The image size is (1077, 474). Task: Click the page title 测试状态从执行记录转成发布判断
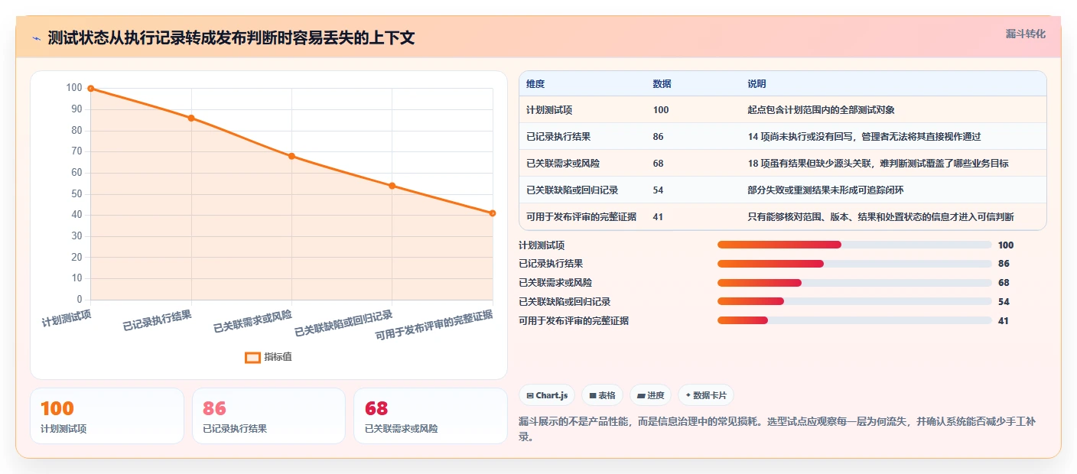(231, 38)
